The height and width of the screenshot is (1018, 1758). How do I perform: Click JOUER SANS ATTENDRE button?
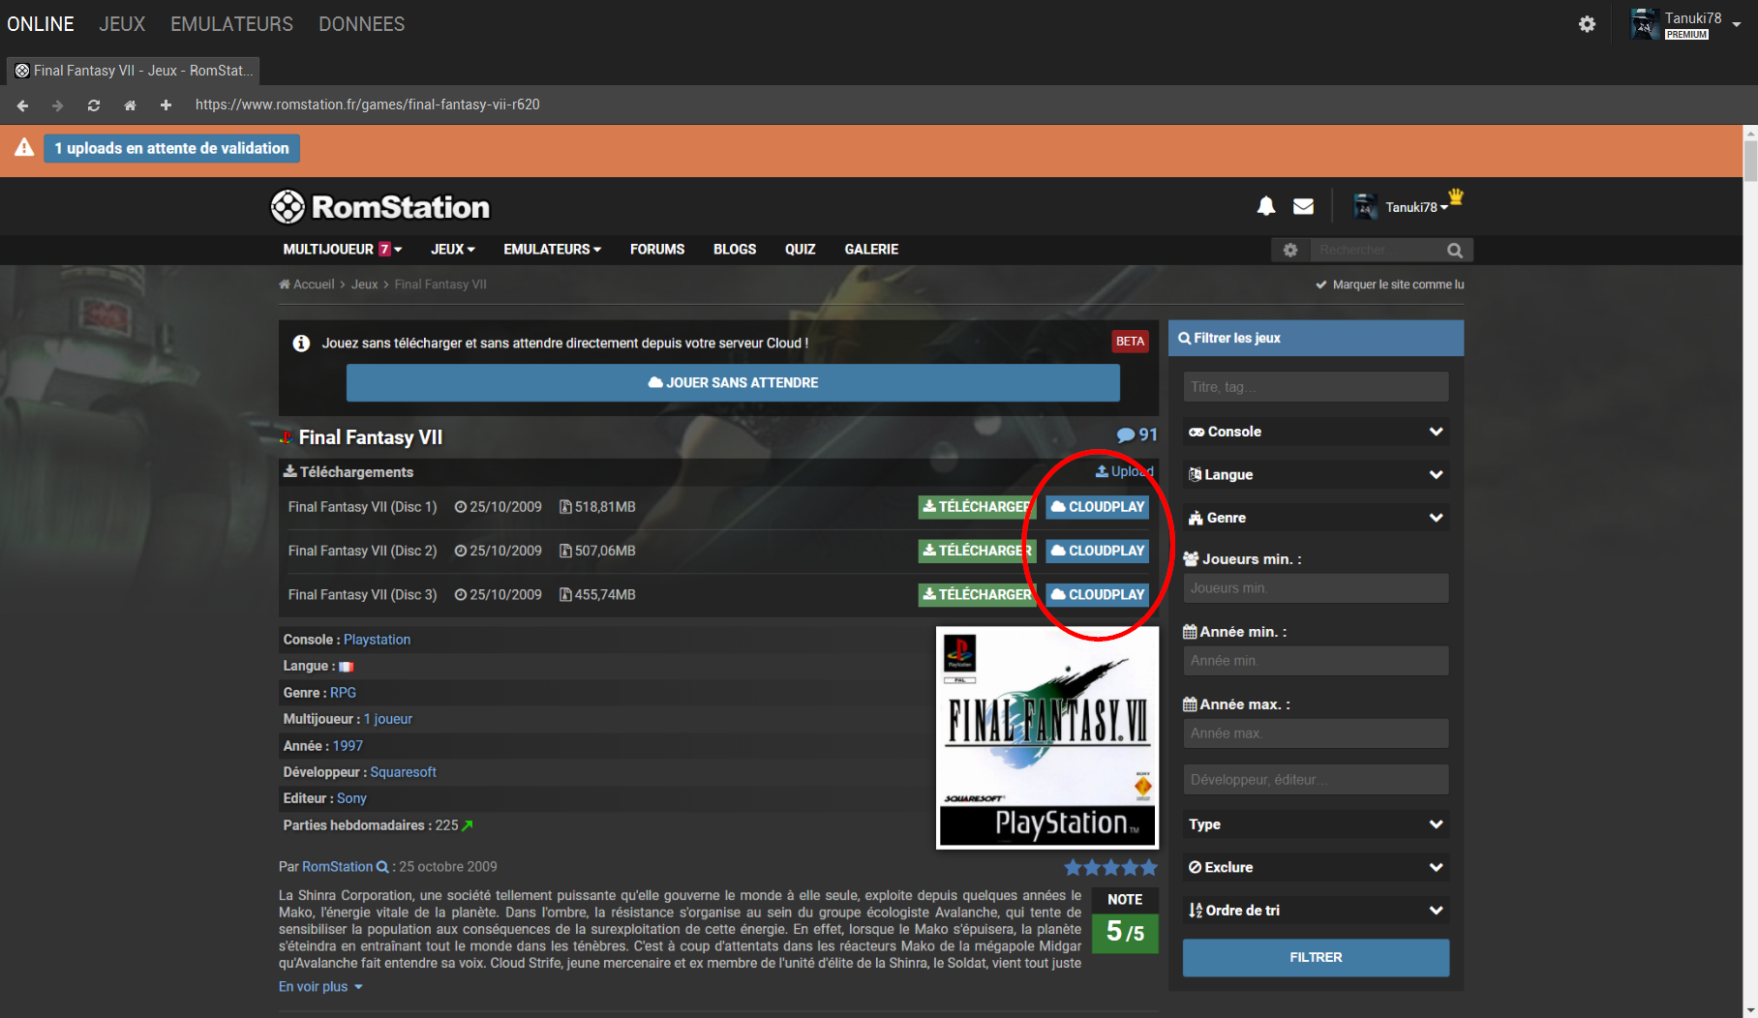coord(733,383)
